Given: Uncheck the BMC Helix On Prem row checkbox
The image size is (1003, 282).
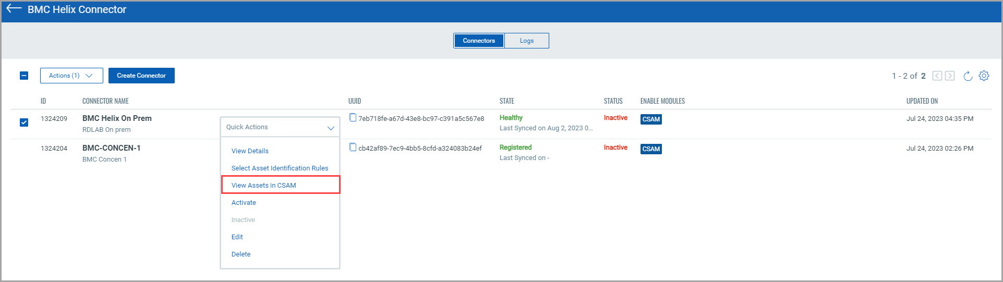Looking at the screenshot, I should pos(24,122).
